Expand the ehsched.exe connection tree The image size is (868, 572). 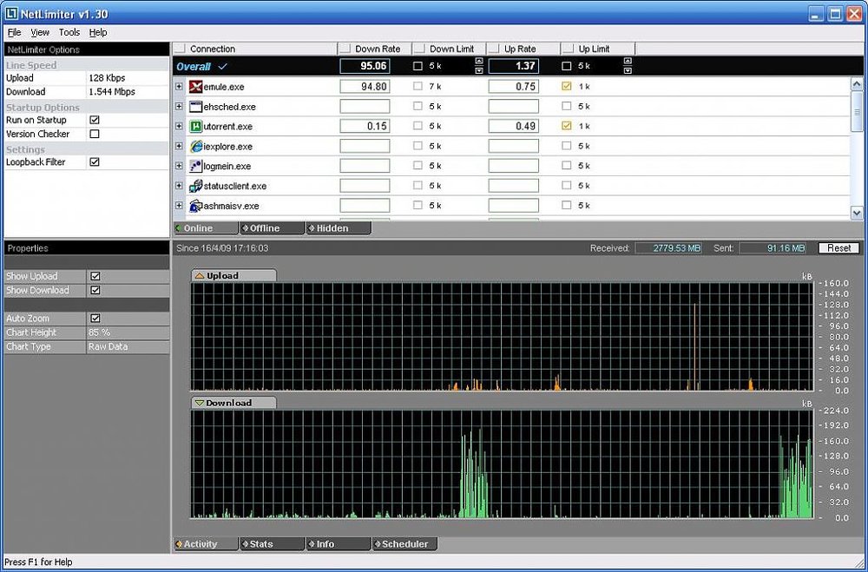(179, 106)
